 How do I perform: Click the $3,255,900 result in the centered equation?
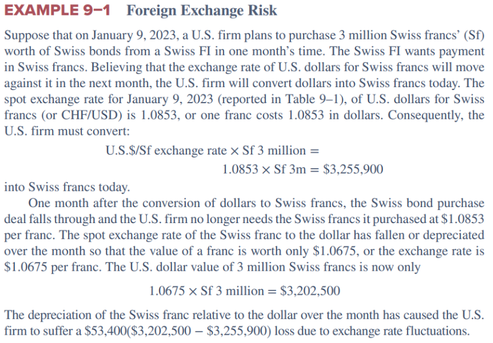pyautogui.click(x=352, y=169)
